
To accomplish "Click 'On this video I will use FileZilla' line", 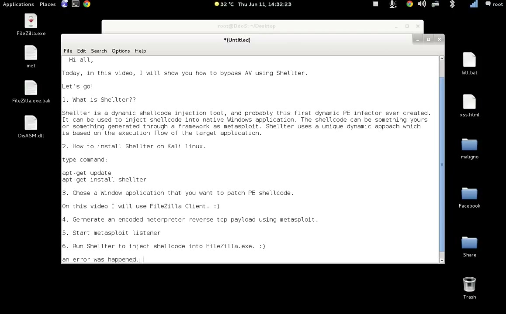I will [x=141, y=206].
